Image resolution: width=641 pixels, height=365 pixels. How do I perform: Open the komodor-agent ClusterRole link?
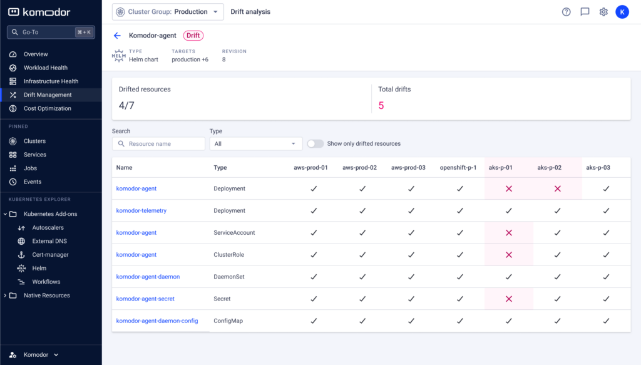pyautogui.click(x=136, y=255)
